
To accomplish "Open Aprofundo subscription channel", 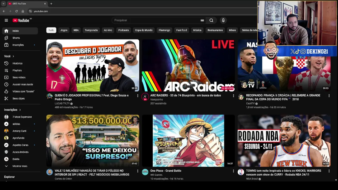I will point(20,138).
